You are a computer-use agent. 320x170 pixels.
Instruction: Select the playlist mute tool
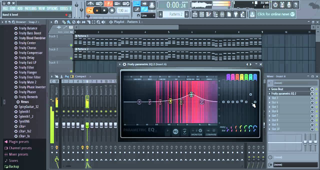point(78,22)
